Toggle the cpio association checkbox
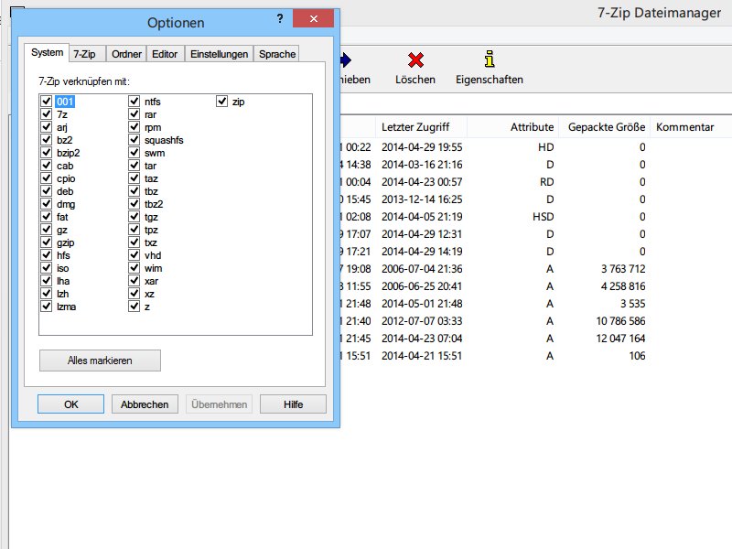This screenshot has height=549, width=732. (47, 178)
